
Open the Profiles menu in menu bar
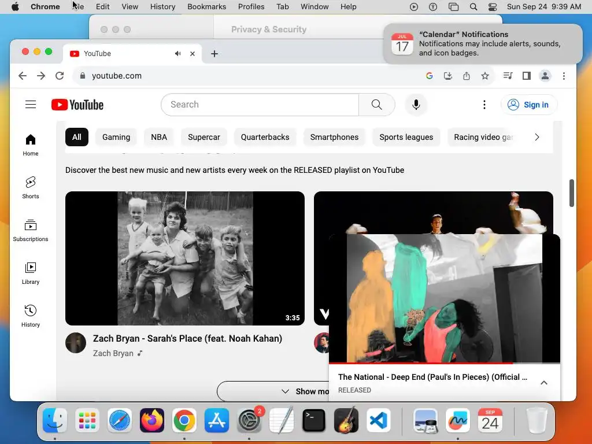[251, 7]
